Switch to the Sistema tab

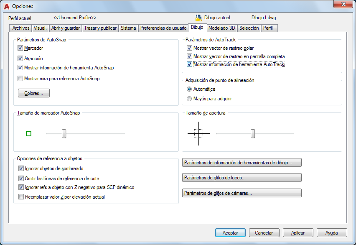128,28
